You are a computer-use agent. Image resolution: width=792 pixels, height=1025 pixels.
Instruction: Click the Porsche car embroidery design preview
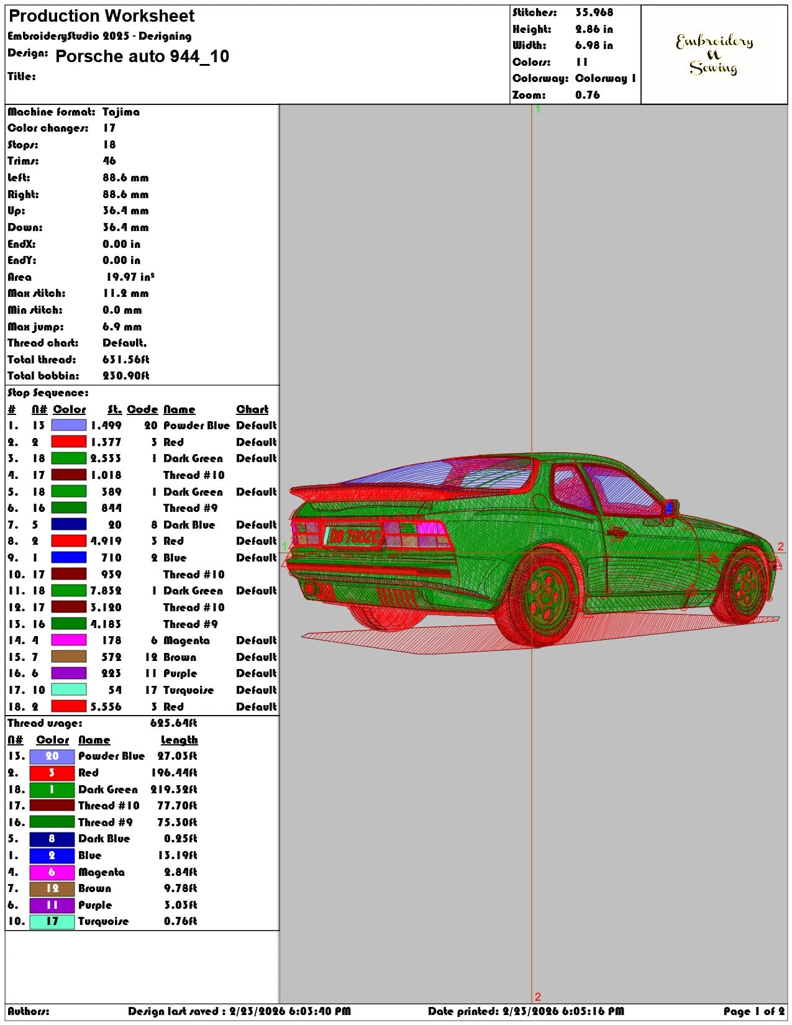click(533, 553)
